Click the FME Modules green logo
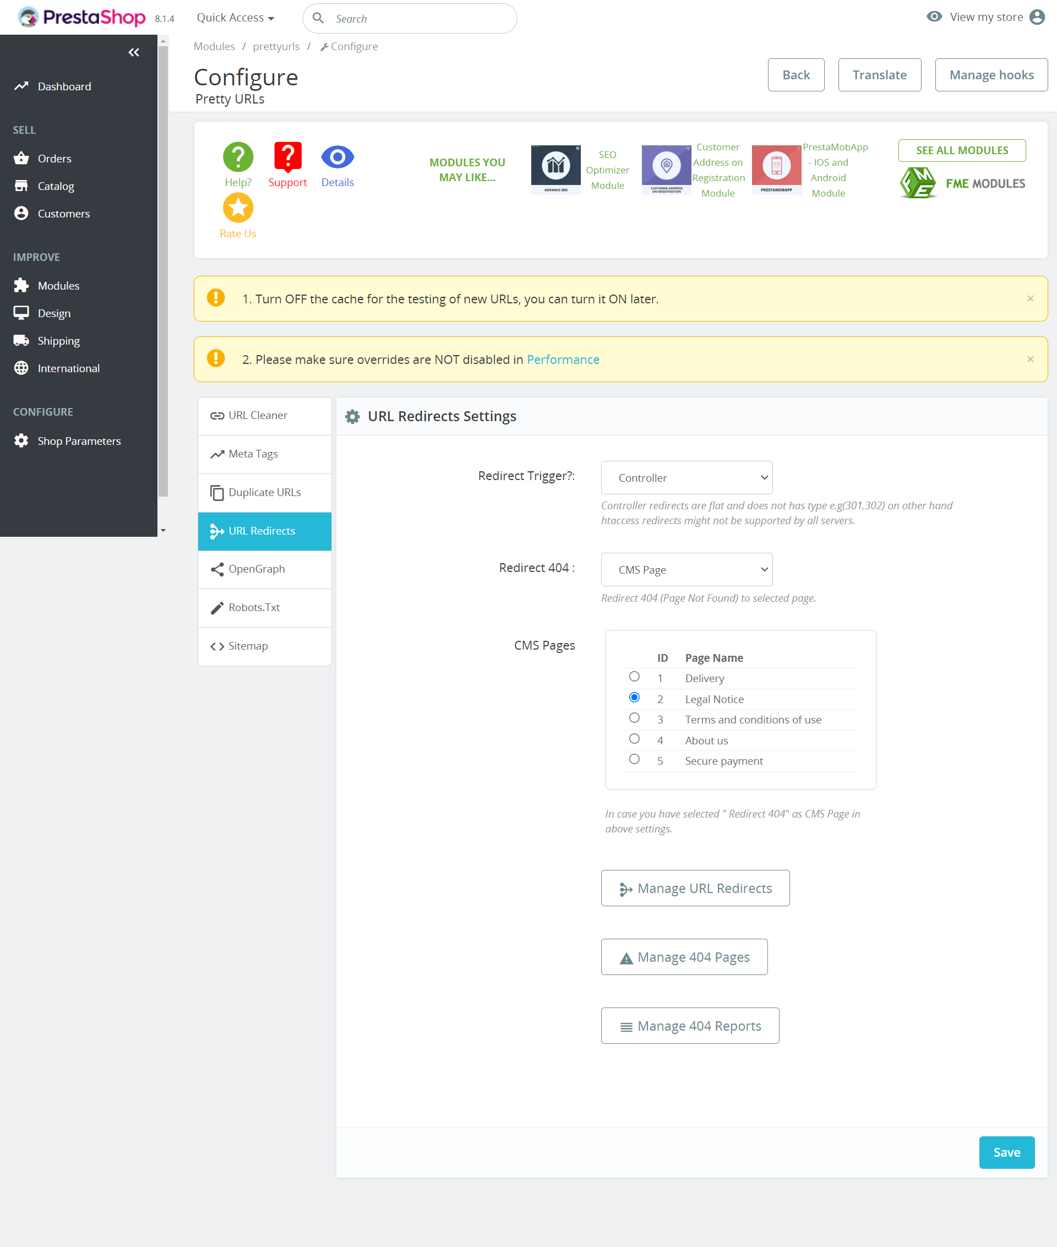Viewport: 1057px width, 1247px height. click(962, 183)
